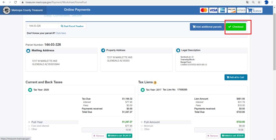Image resolution: width=276 pixels, height=140 pixels.
Task: Click Add additional parcels button
Action: tap(207, 27)
